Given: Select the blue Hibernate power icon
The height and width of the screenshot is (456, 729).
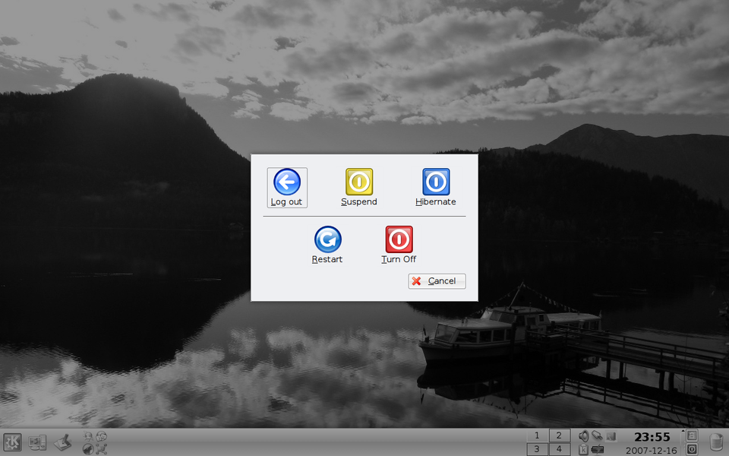Looking at the screenshot, I should pos(436,182).
